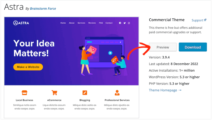Click the orange code tag icon in illustration

point(115,60)
